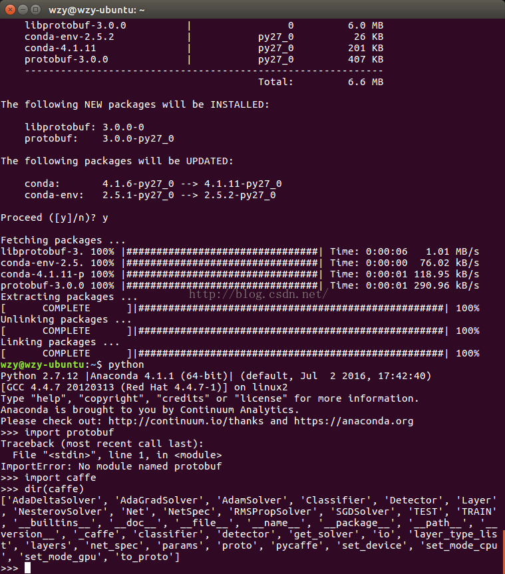Click the File "<stdin>", line 1 line

pos(117,456)
